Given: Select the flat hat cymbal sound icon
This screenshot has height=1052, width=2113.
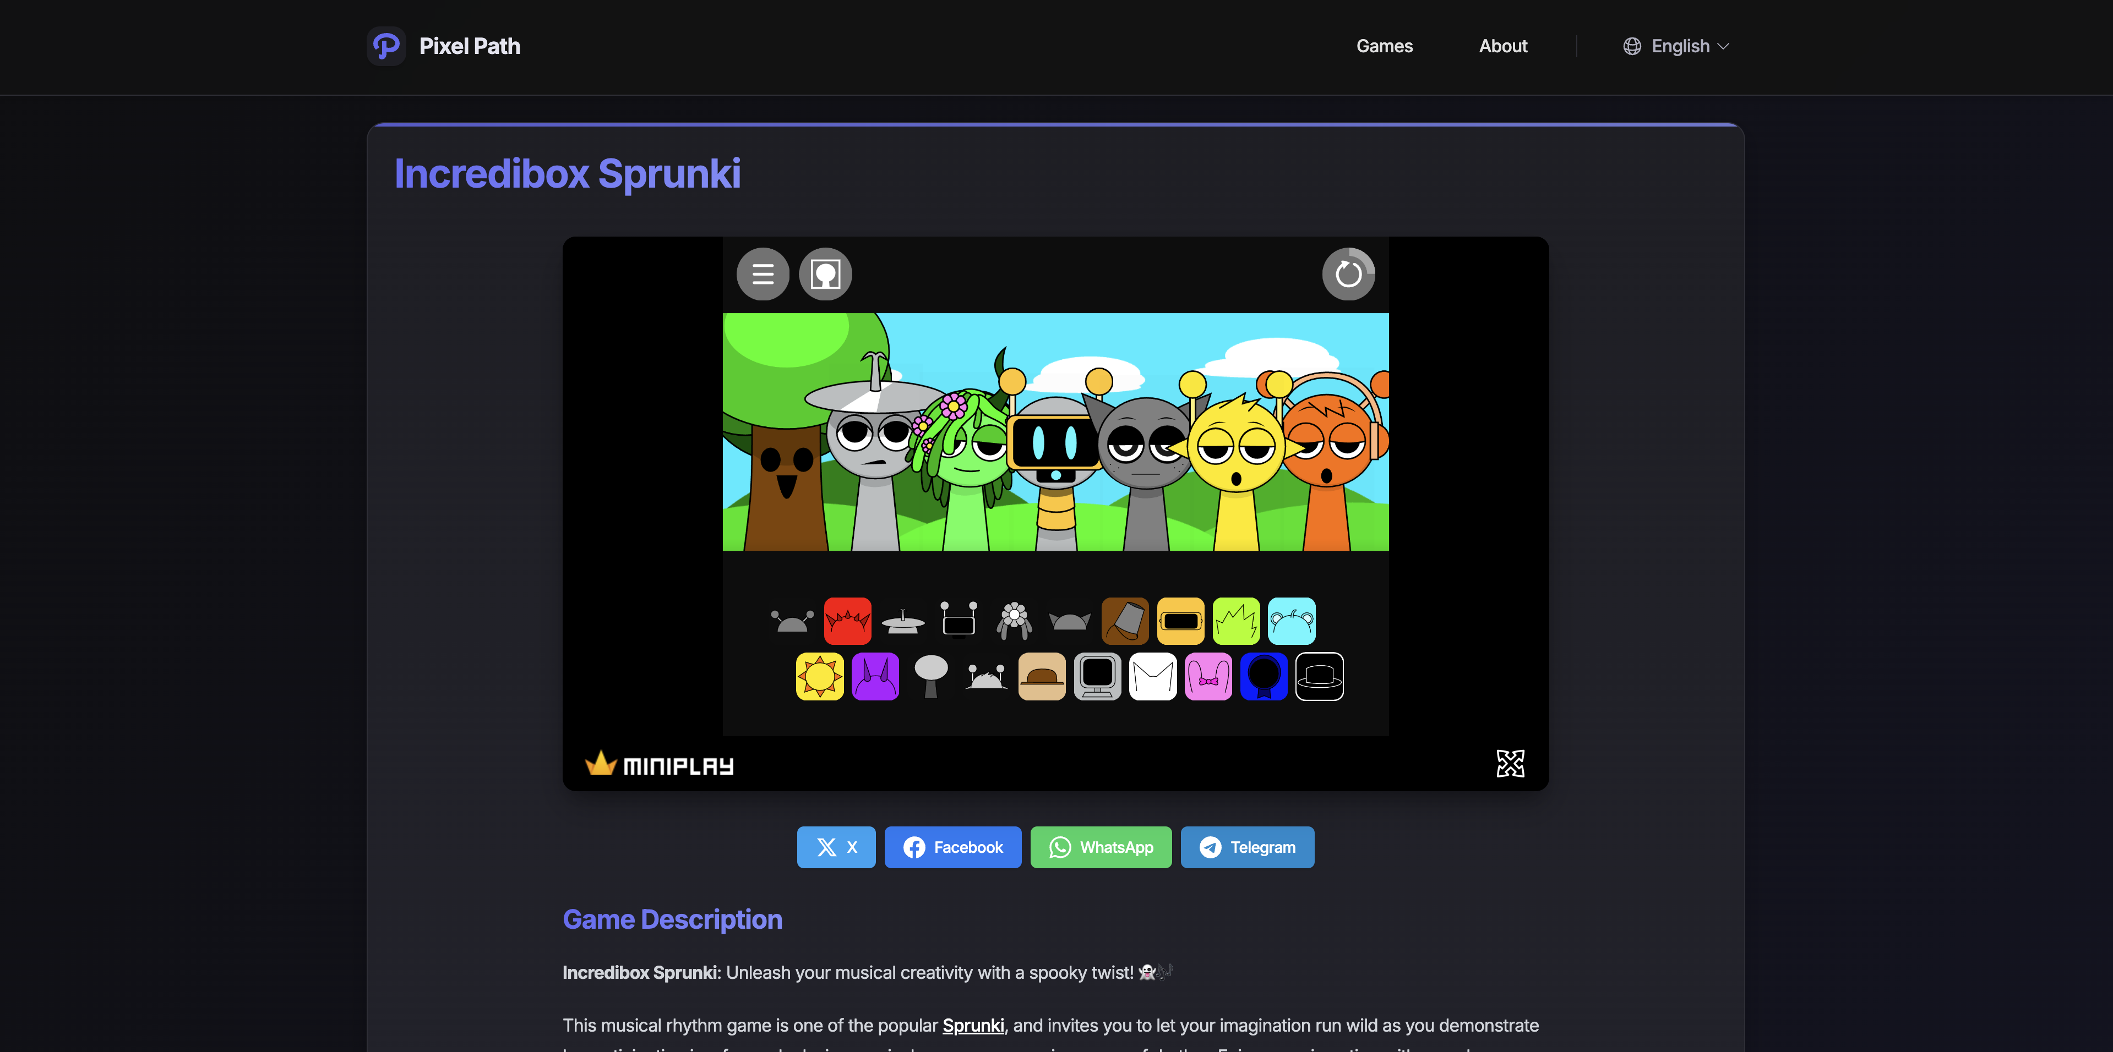Looking at the screenshot, I should (x=903, y=621).
